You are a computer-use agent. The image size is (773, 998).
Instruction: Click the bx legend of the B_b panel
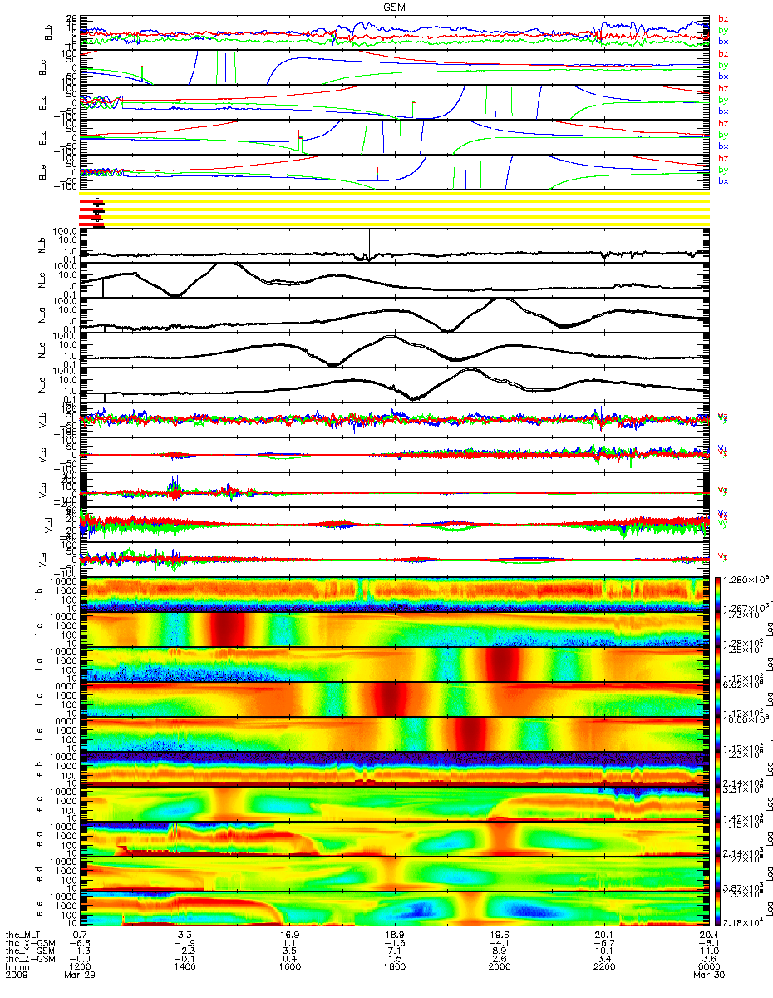tap(723, 41)
